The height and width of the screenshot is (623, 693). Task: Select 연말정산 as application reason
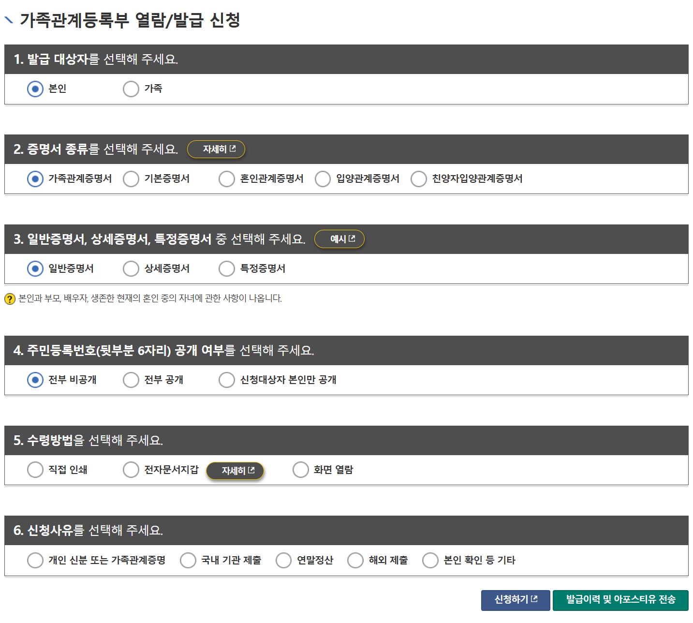(284, 560)
